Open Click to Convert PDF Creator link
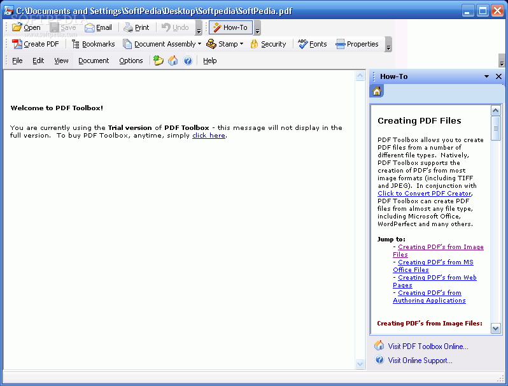Image resolution: width=508 pixels, height=386 pixels. (425, 193)
